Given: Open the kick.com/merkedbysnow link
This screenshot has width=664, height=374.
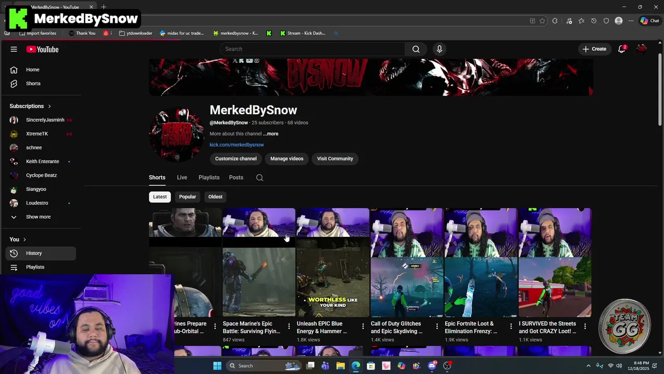Looking at the screenshot, I should (x=237, y=145).
